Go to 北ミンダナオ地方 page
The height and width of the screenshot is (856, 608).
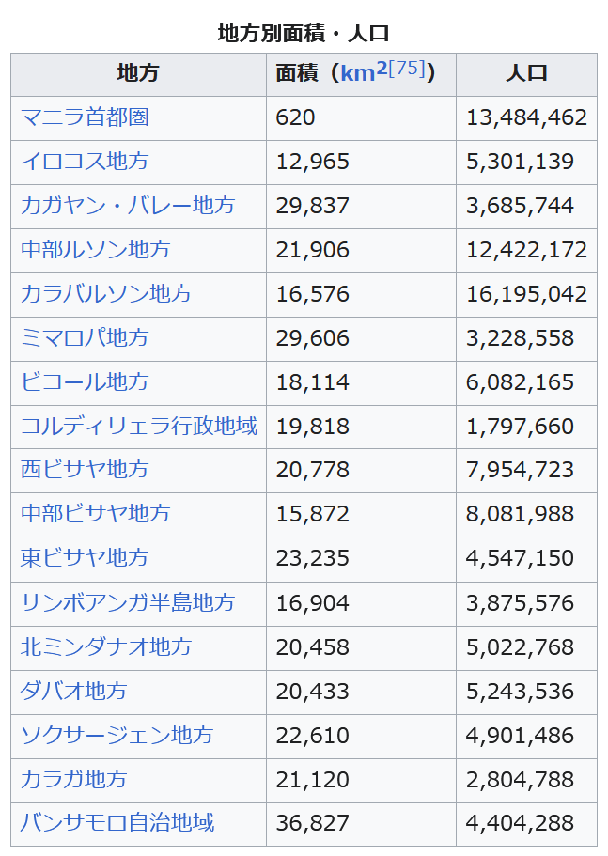(x=106, y=646)
